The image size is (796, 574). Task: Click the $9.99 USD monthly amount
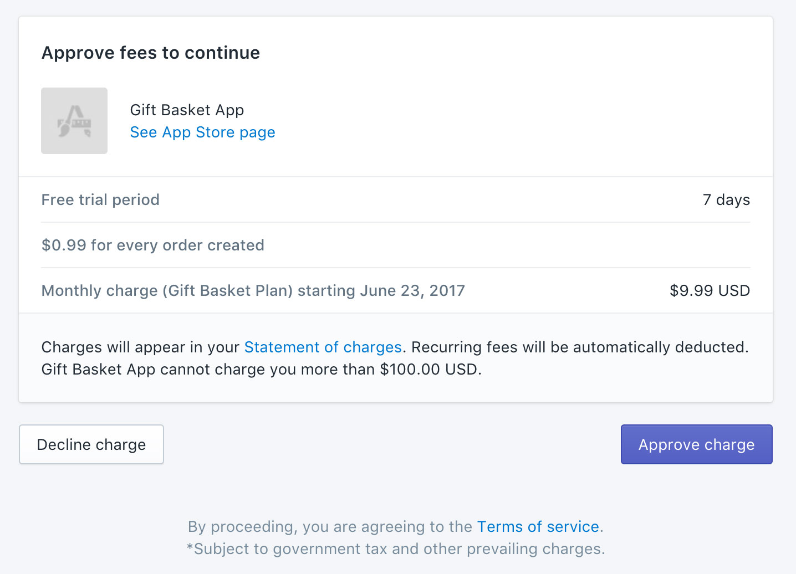[x=710, y=291]
